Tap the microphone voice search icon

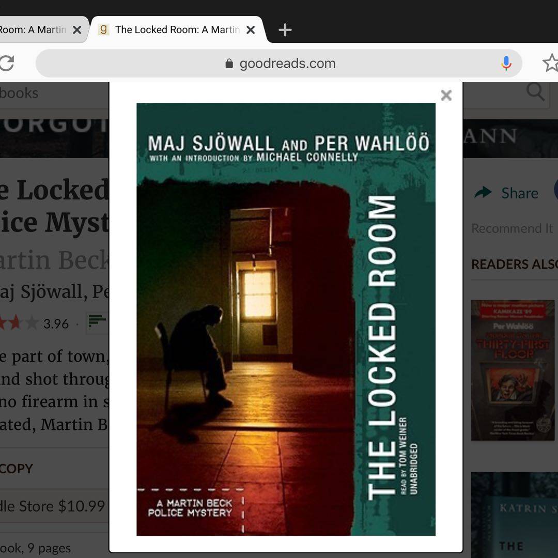click(x=506, y=63)
